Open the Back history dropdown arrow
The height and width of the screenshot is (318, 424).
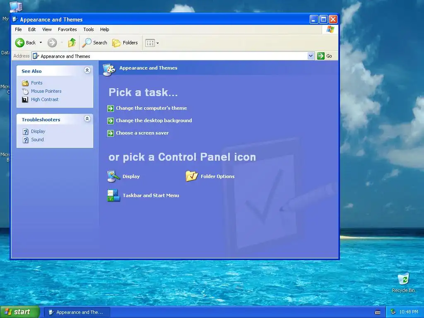click(41, 43)
